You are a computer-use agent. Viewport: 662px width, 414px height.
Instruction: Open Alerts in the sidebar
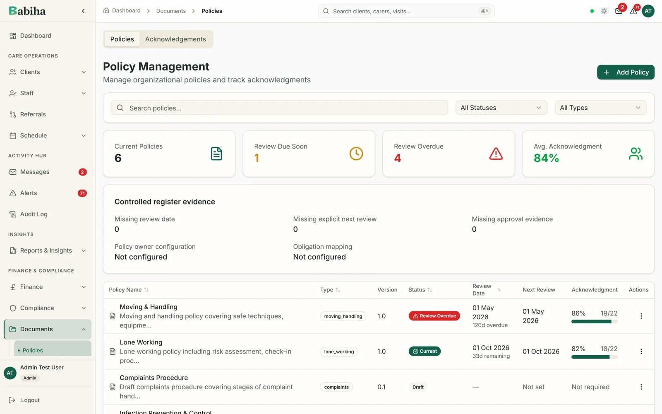(48, 193)
